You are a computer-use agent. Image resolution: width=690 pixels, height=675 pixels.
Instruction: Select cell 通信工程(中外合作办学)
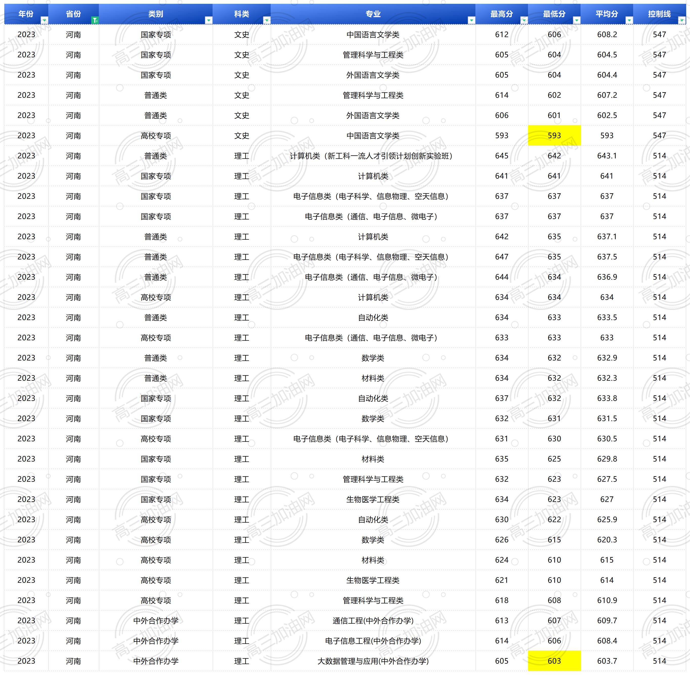(373, 620)
